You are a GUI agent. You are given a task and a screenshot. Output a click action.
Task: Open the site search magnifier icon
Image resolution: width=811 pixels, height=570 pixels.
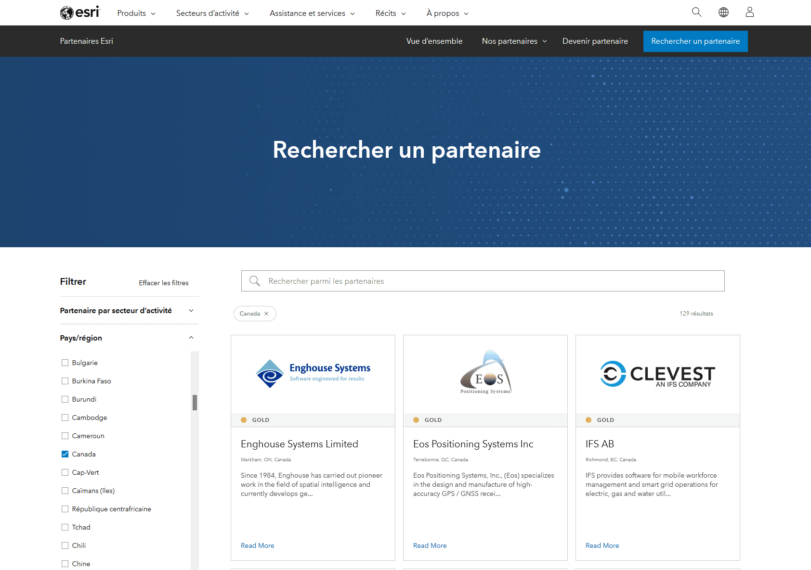coord(697,13)
